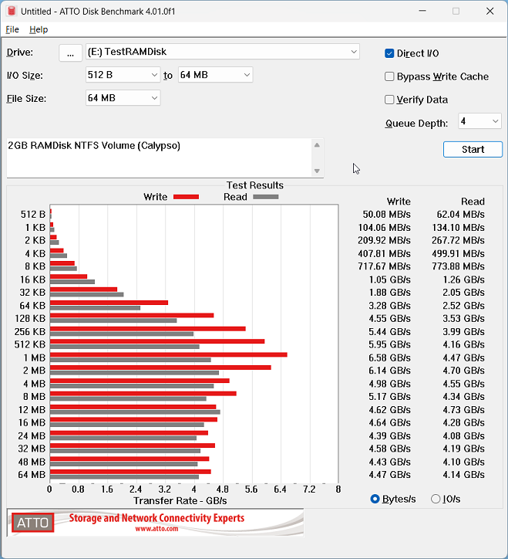Start the benchmark with Start button
This screenshot has height=559, width=508.
coord(473,149)
